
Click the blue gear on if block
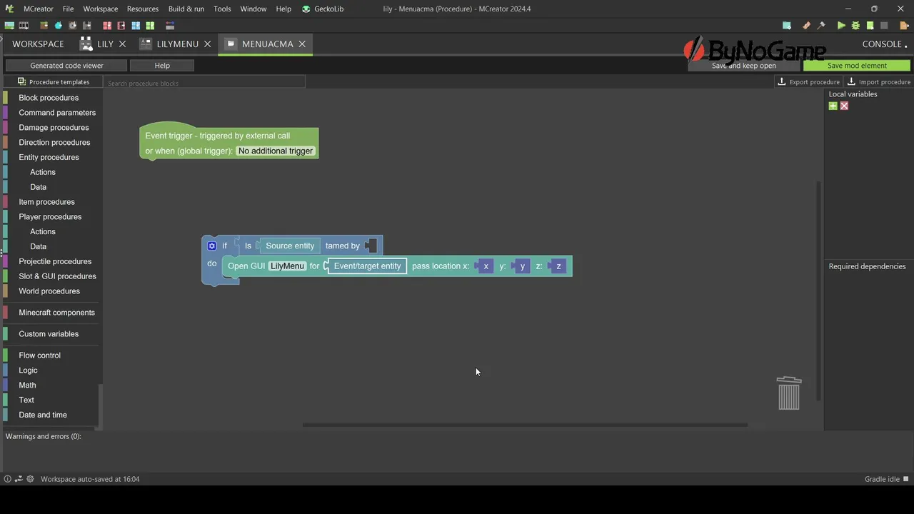click(212, 246)
